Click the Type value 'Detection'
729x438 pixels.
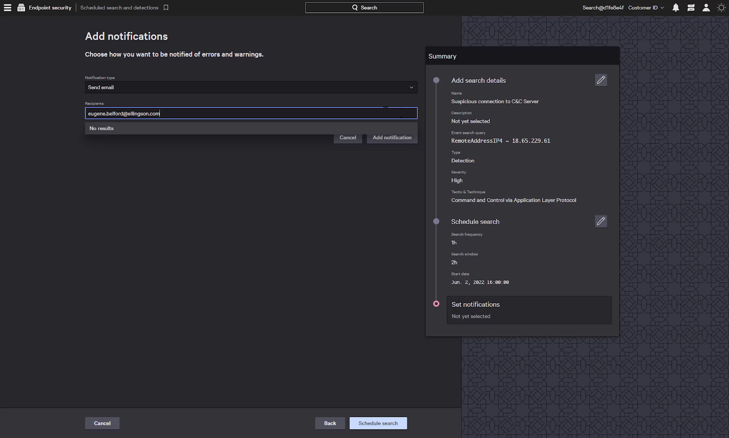click(462, 161)
